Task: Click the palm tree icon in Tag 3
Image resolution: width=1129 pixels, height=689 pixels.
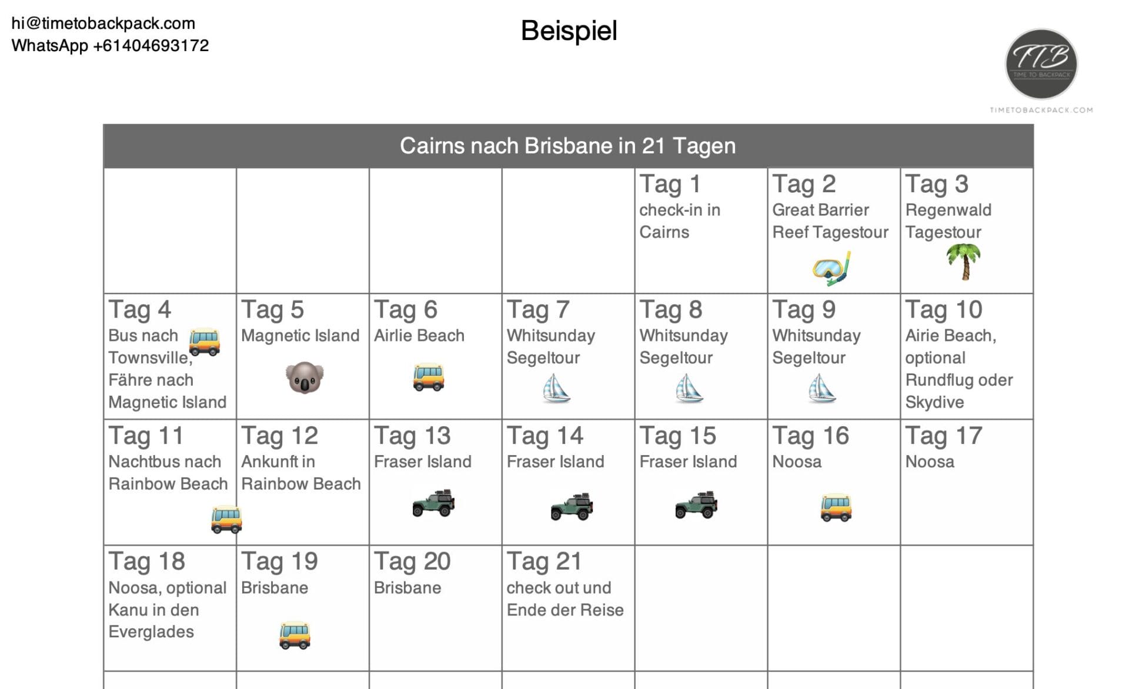Action: (x=964, y=262)
